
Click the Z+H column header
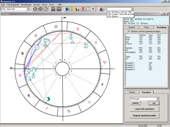tap(159, 35)
